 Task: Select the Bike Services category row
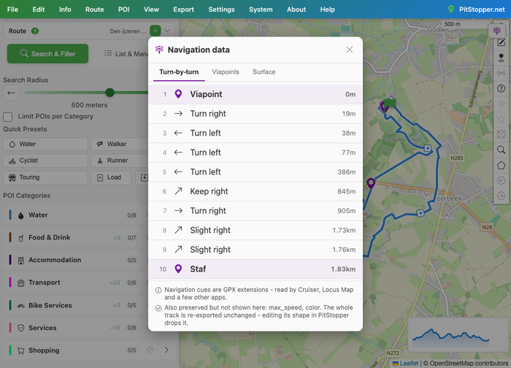click(x=76, y=305)
